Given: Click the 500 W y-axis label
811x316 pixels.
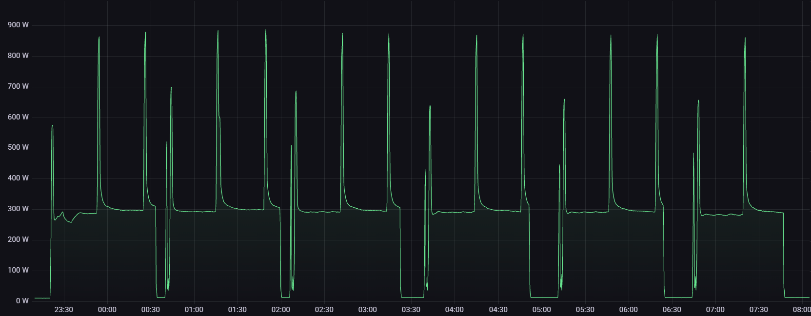Looking at the screenshot, I should coord(18,147).
